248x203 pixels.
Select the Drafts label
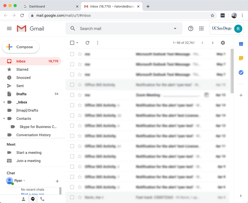point(22,94)
